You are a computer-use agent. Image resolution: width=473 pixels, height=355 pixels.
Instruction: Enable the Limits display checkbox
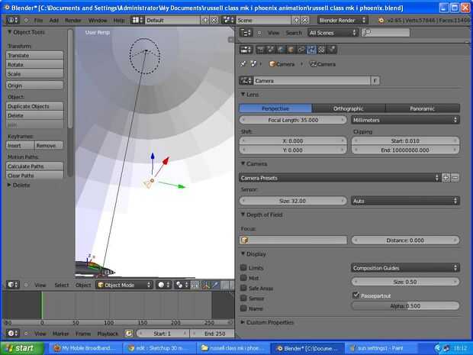(x=243, y=267)
